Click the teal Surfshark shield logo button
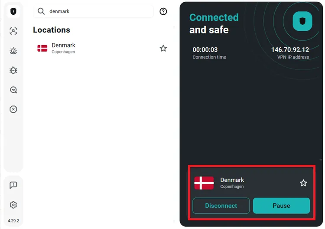325x229 pixels. point(302,21)
